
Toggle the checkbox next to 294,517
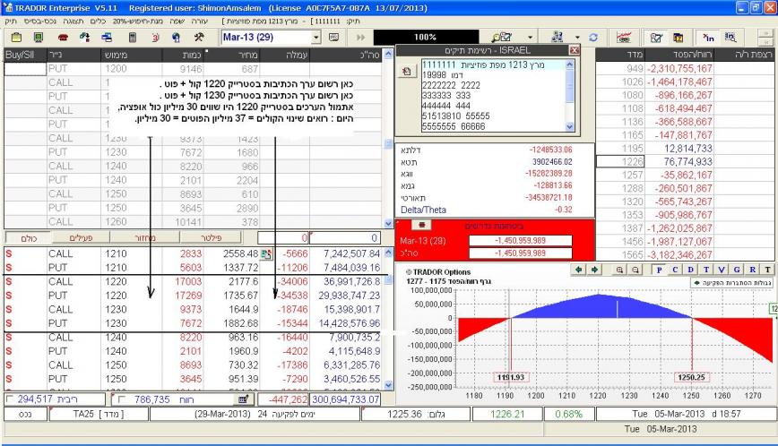(x=9, y=399)
